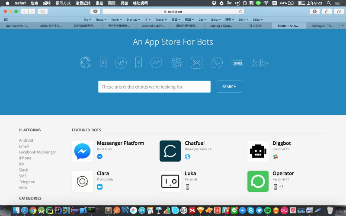Image resolution: width=346 pixels, height=216 pixels.
Task: Expand the Work bookmarks folder
Action: point(116,19)
